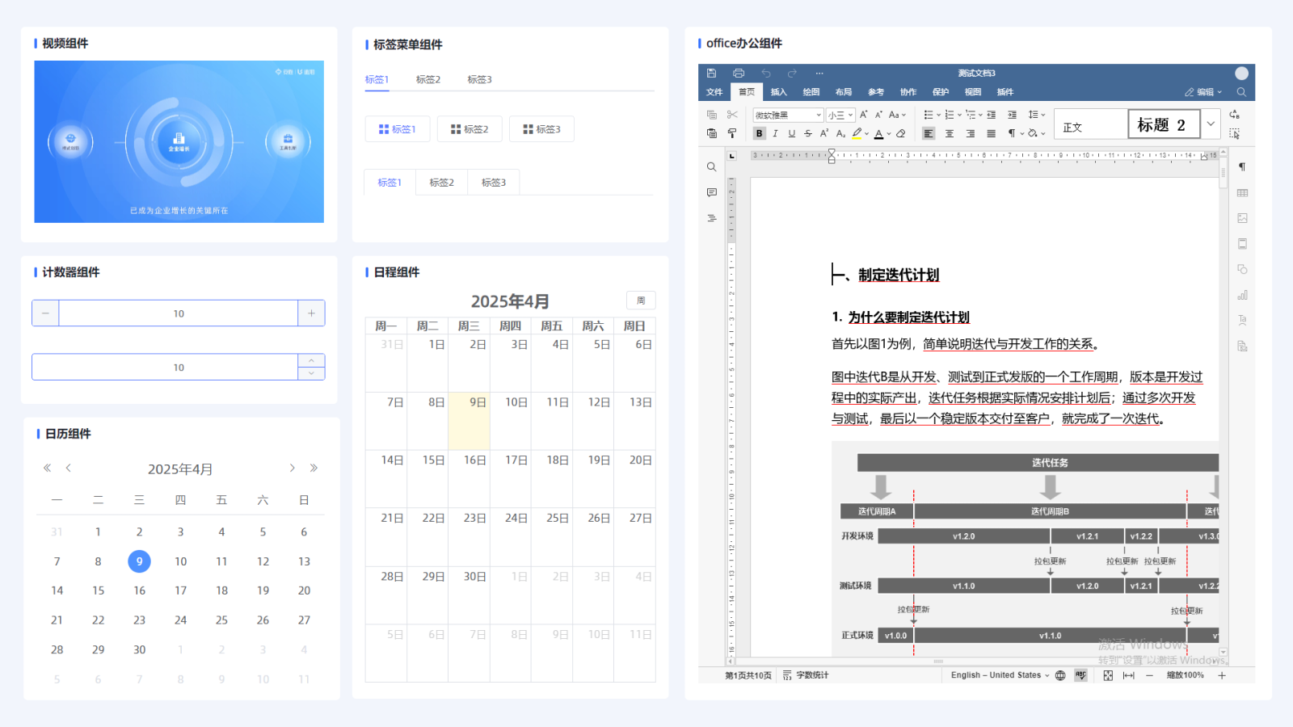Image resolution: width=1293 pixels, height=727 pixels.
Task: Open the font name dropdown
Action: pyautogui.click(x=788, y=116)
